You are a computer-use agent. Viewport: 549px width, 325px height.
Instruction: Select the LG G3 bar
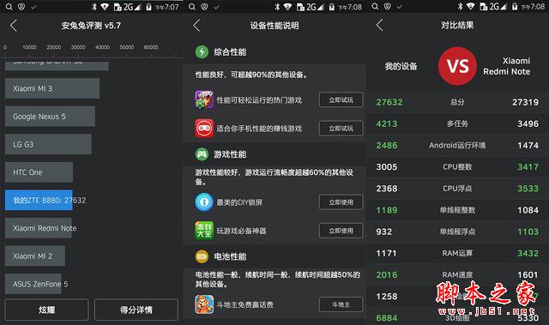tap(48, 144)
